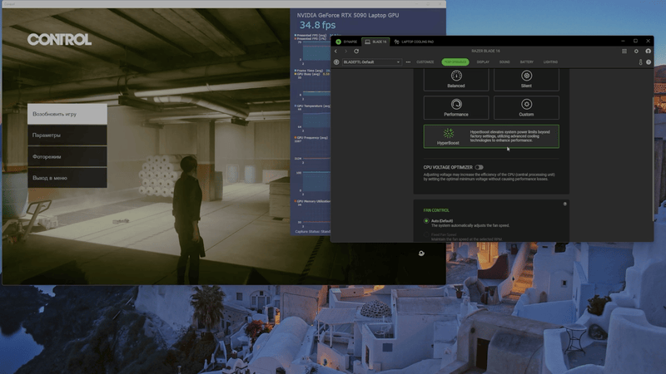
Task: Open the Synapse home tab
Action: (346, 42)
